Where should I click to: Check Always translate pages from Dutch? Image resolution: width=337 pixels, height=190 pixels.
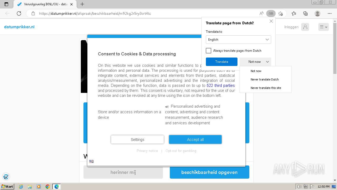click(209, 51)
